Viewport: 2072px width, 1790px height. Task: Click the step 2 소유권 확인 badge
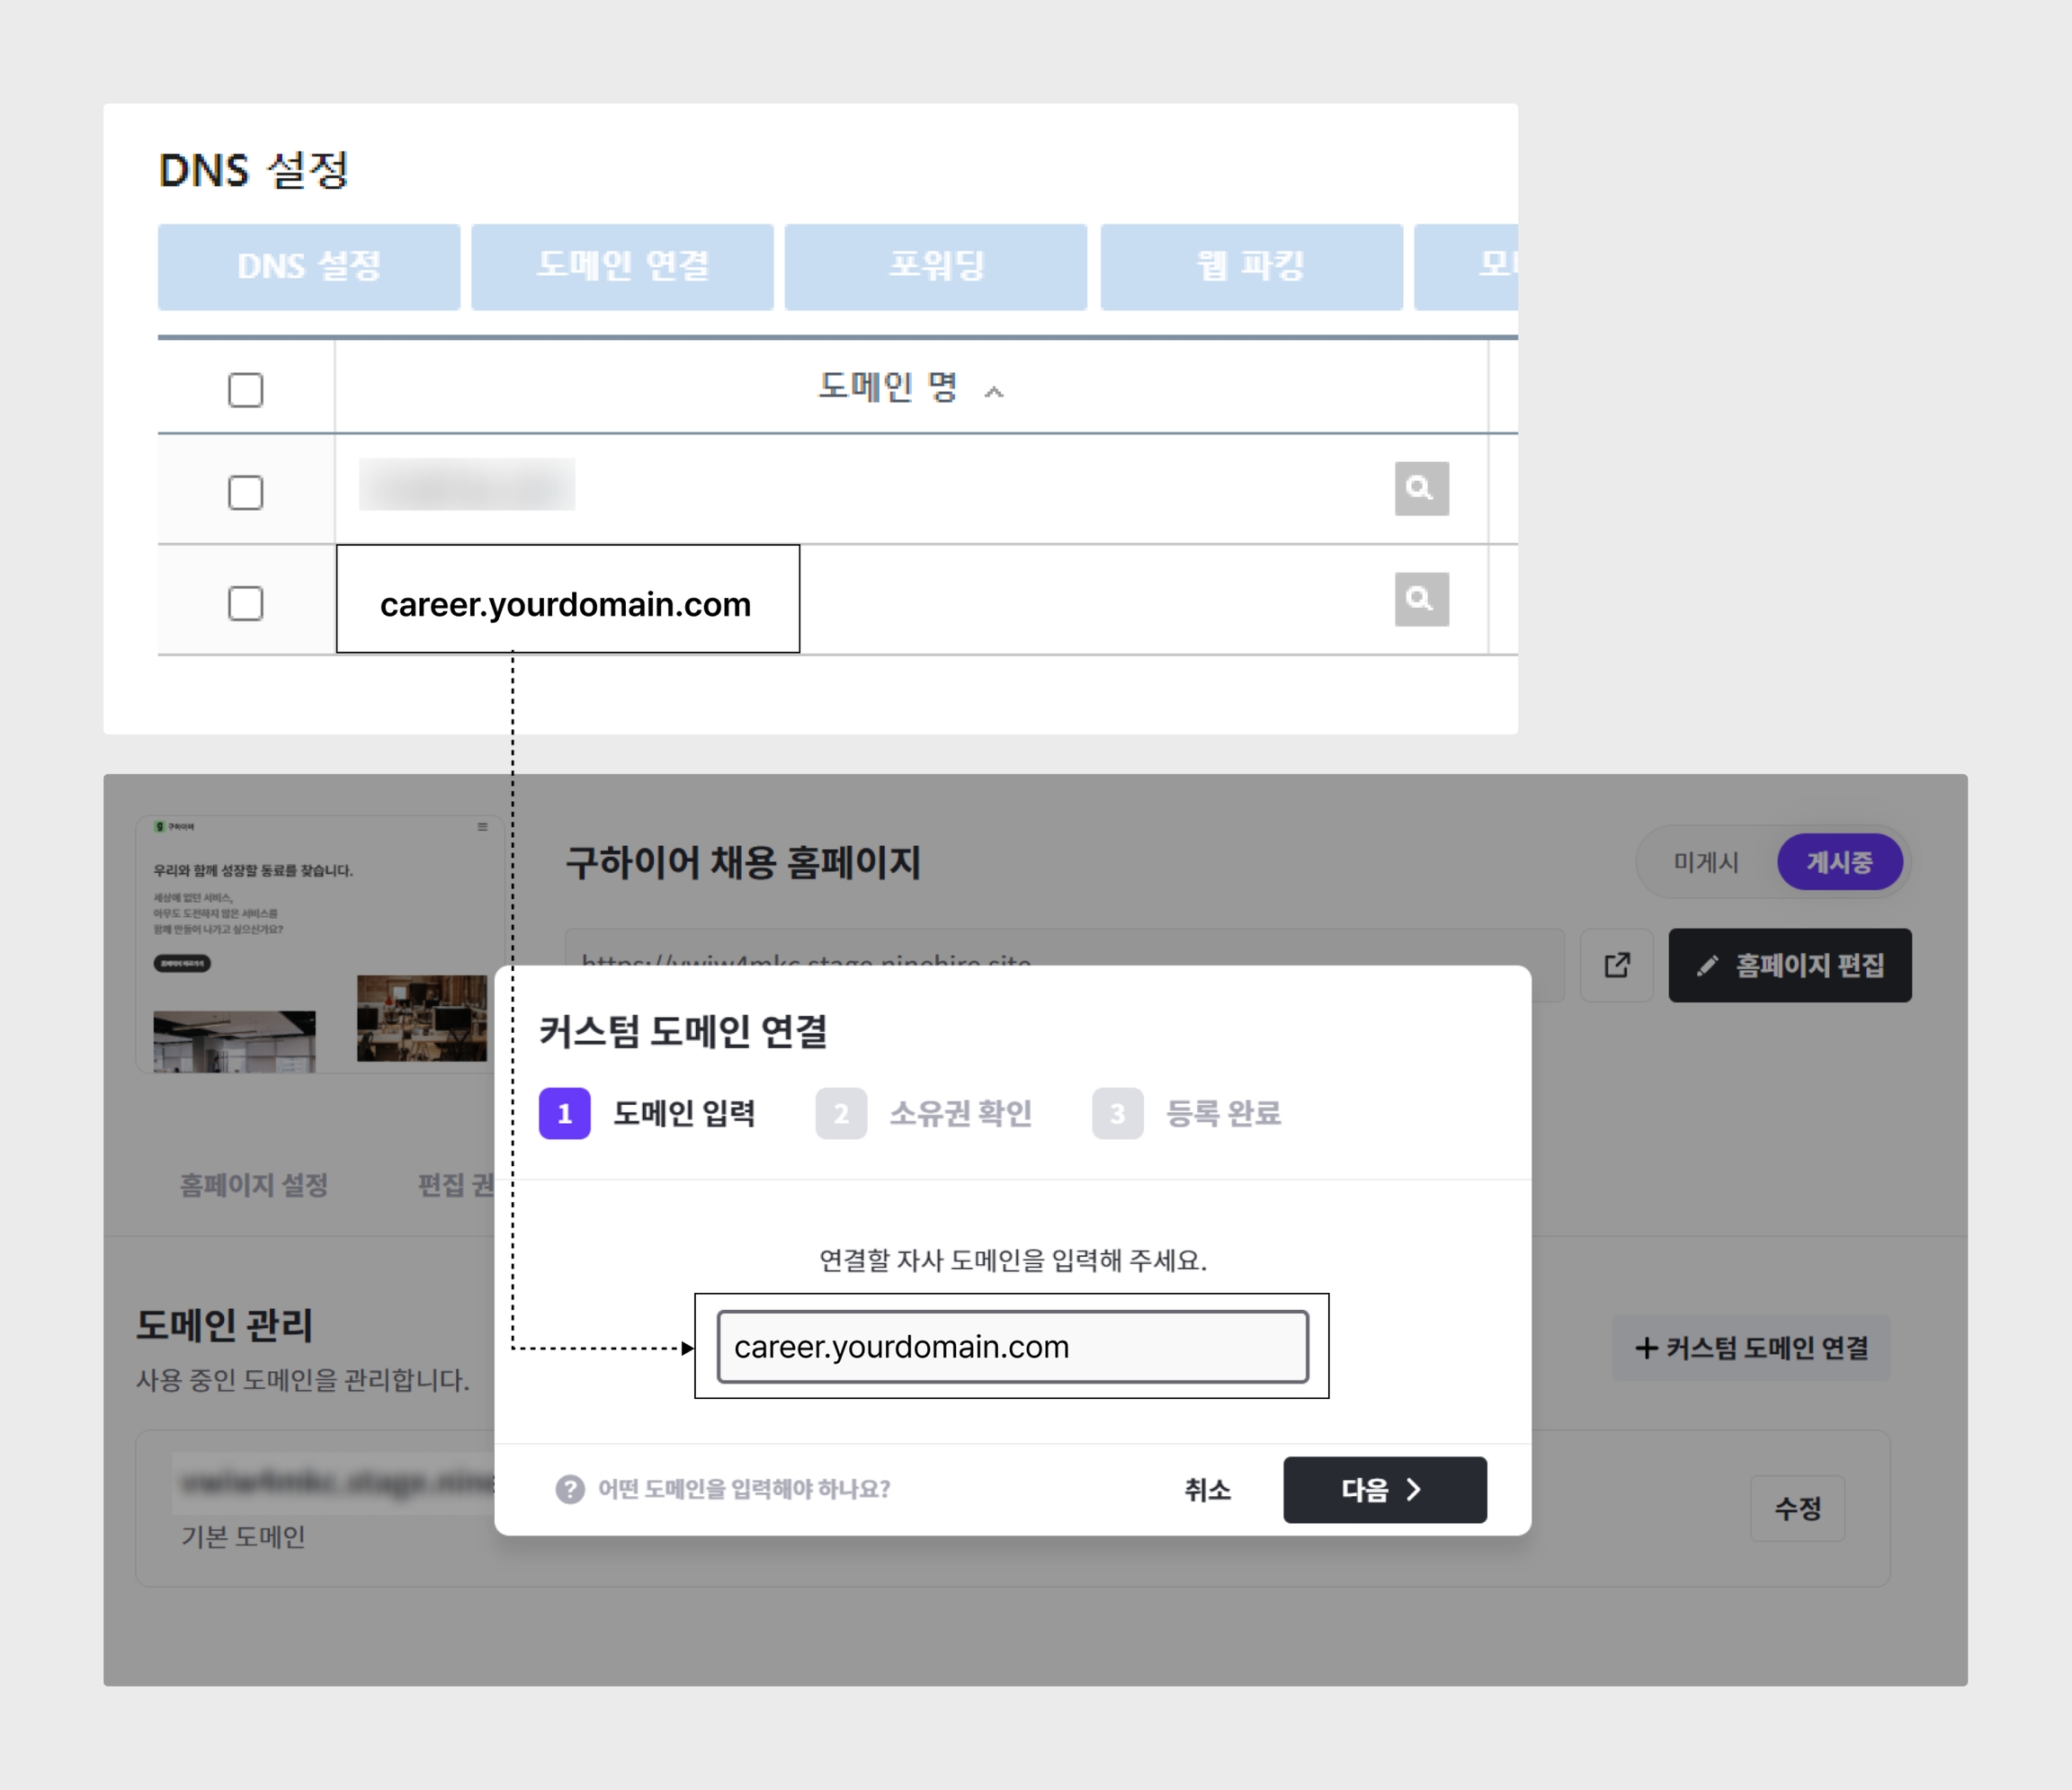tap(841, 1113)
